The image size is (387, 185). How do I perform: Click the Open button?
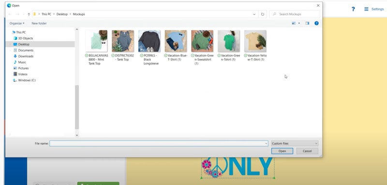click(x=282, y=151)
